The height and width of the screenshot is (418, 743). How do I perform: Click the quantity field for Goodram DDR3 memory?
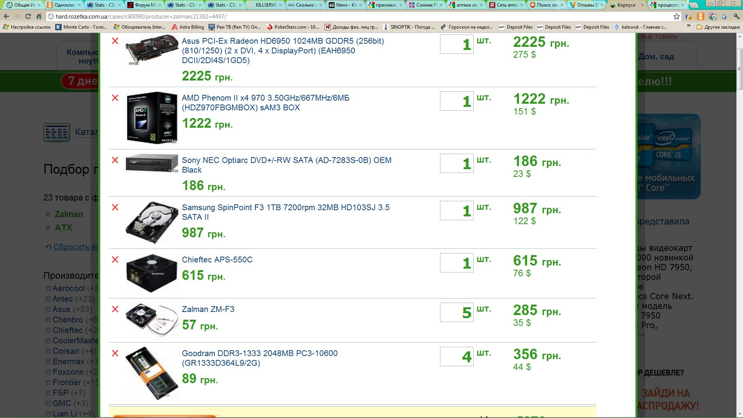click(x=457, y=356)
